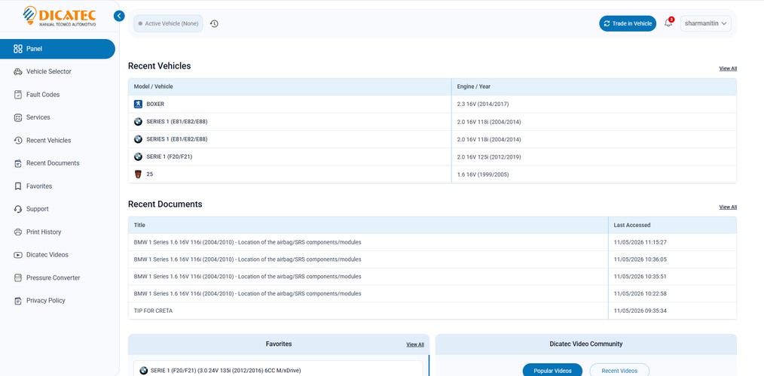Click Active Vehicle (None) badge
Screen dimensions: 764x376
click(x=168, y=23)
